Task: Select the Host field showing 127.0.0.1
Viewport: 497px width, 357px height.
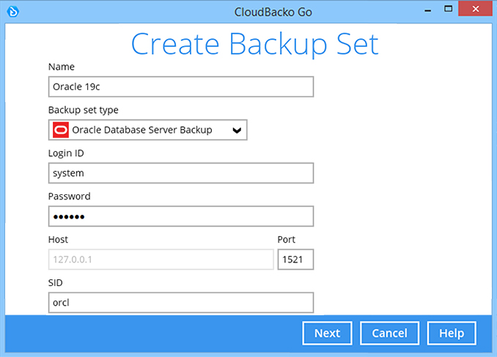Action: [x=161, y=260]
